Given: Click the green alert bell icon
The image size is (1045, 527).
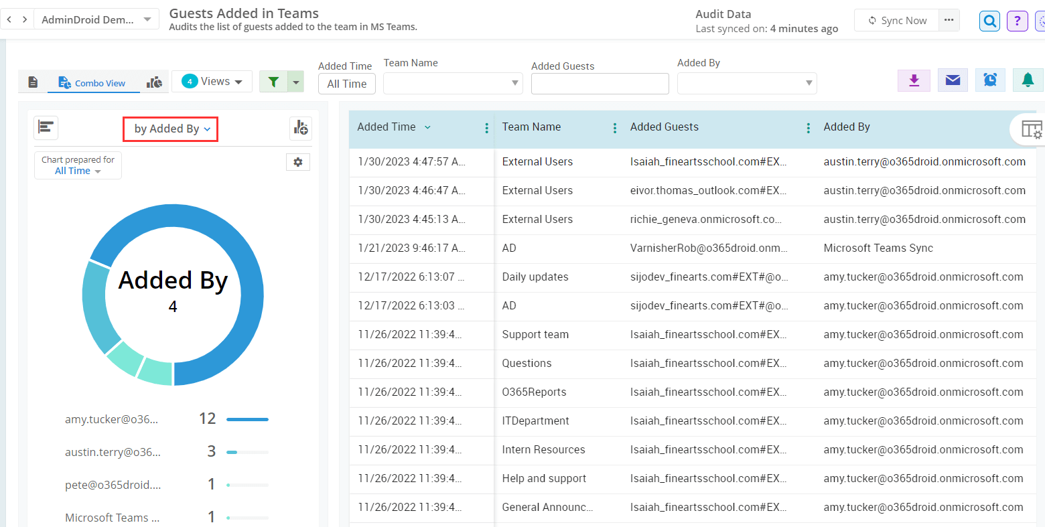Looking at the screenshot, I should coord(1028,80).
